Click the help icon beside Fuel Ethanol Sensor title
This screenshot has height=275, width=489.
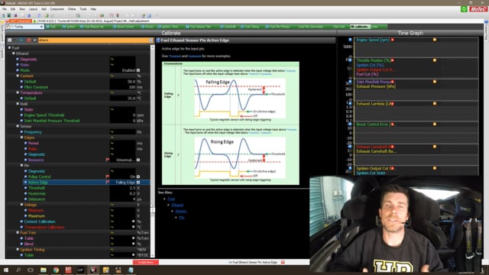coord(158,40)
